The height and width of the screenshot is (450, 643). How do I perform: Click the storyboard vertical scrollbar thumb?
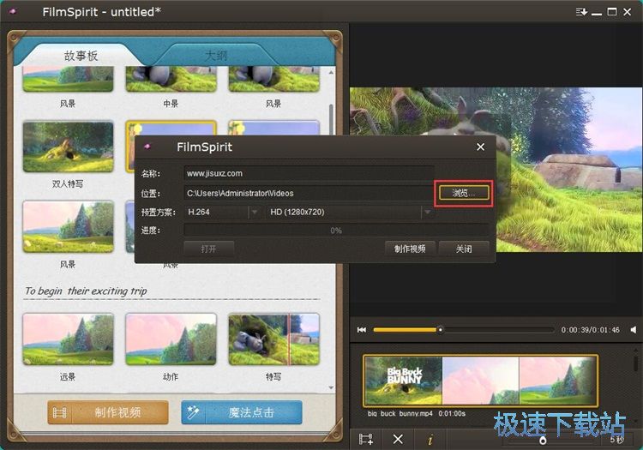pos(331,120)
